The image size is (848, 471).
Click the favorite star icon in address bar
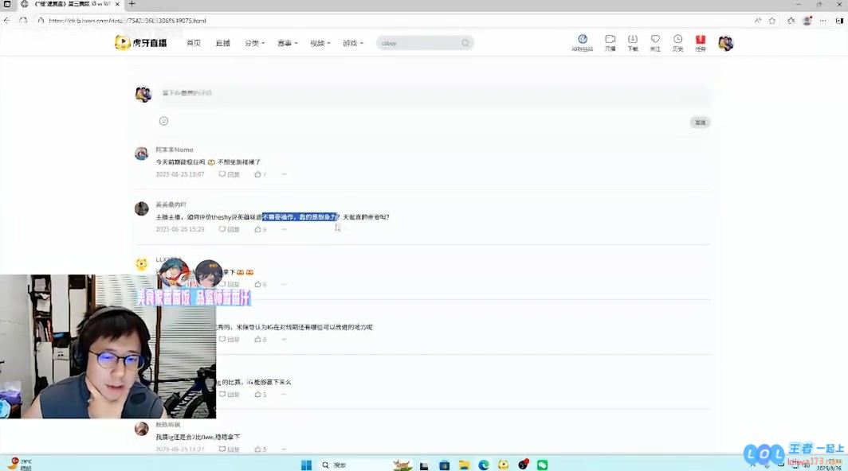(772, 21)
